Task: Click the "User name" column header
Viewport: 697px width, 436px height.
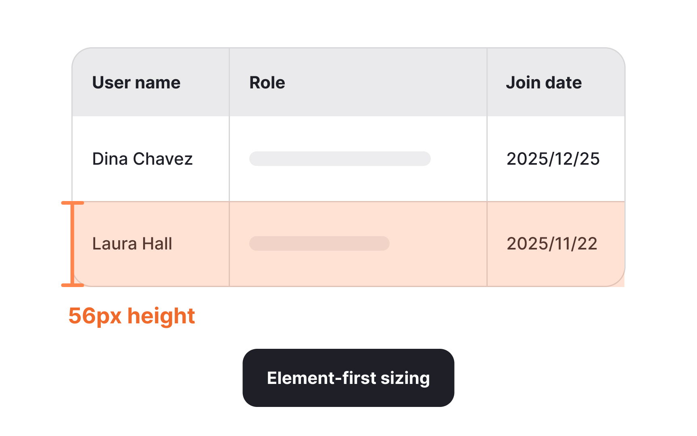Action: tap(136, 83)
